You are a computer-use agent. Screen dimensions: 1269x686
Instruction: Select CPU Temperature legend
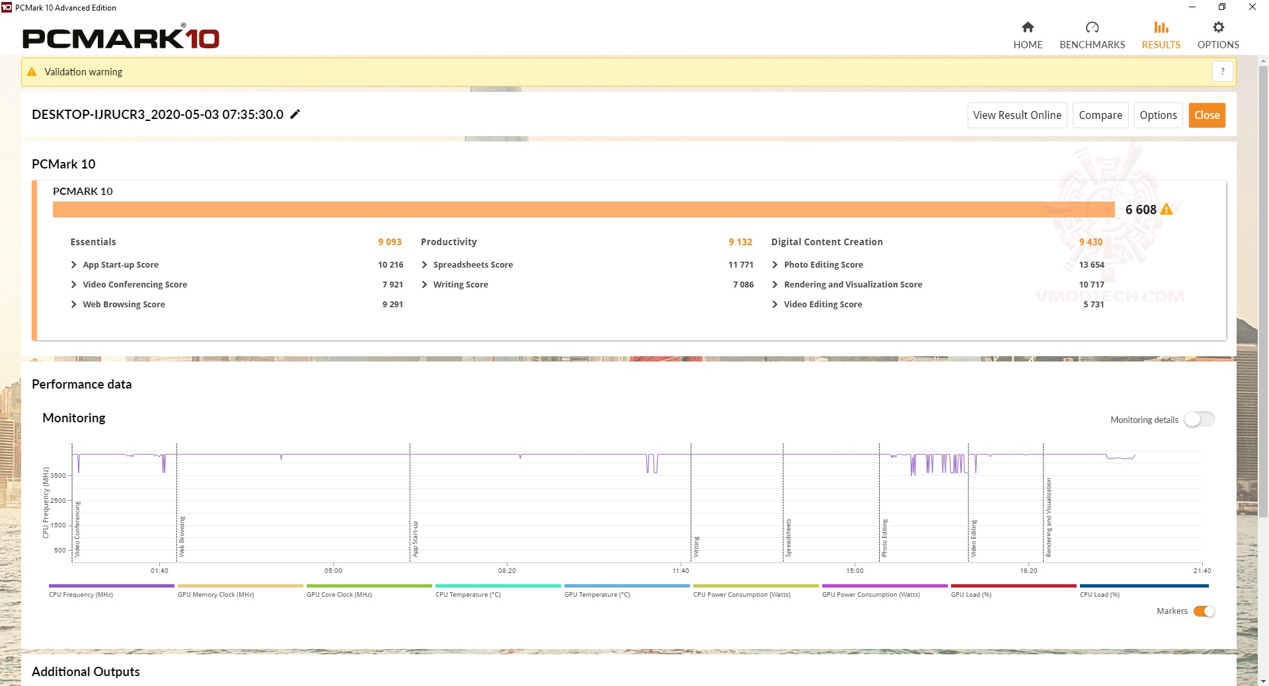tap(498, 590)
